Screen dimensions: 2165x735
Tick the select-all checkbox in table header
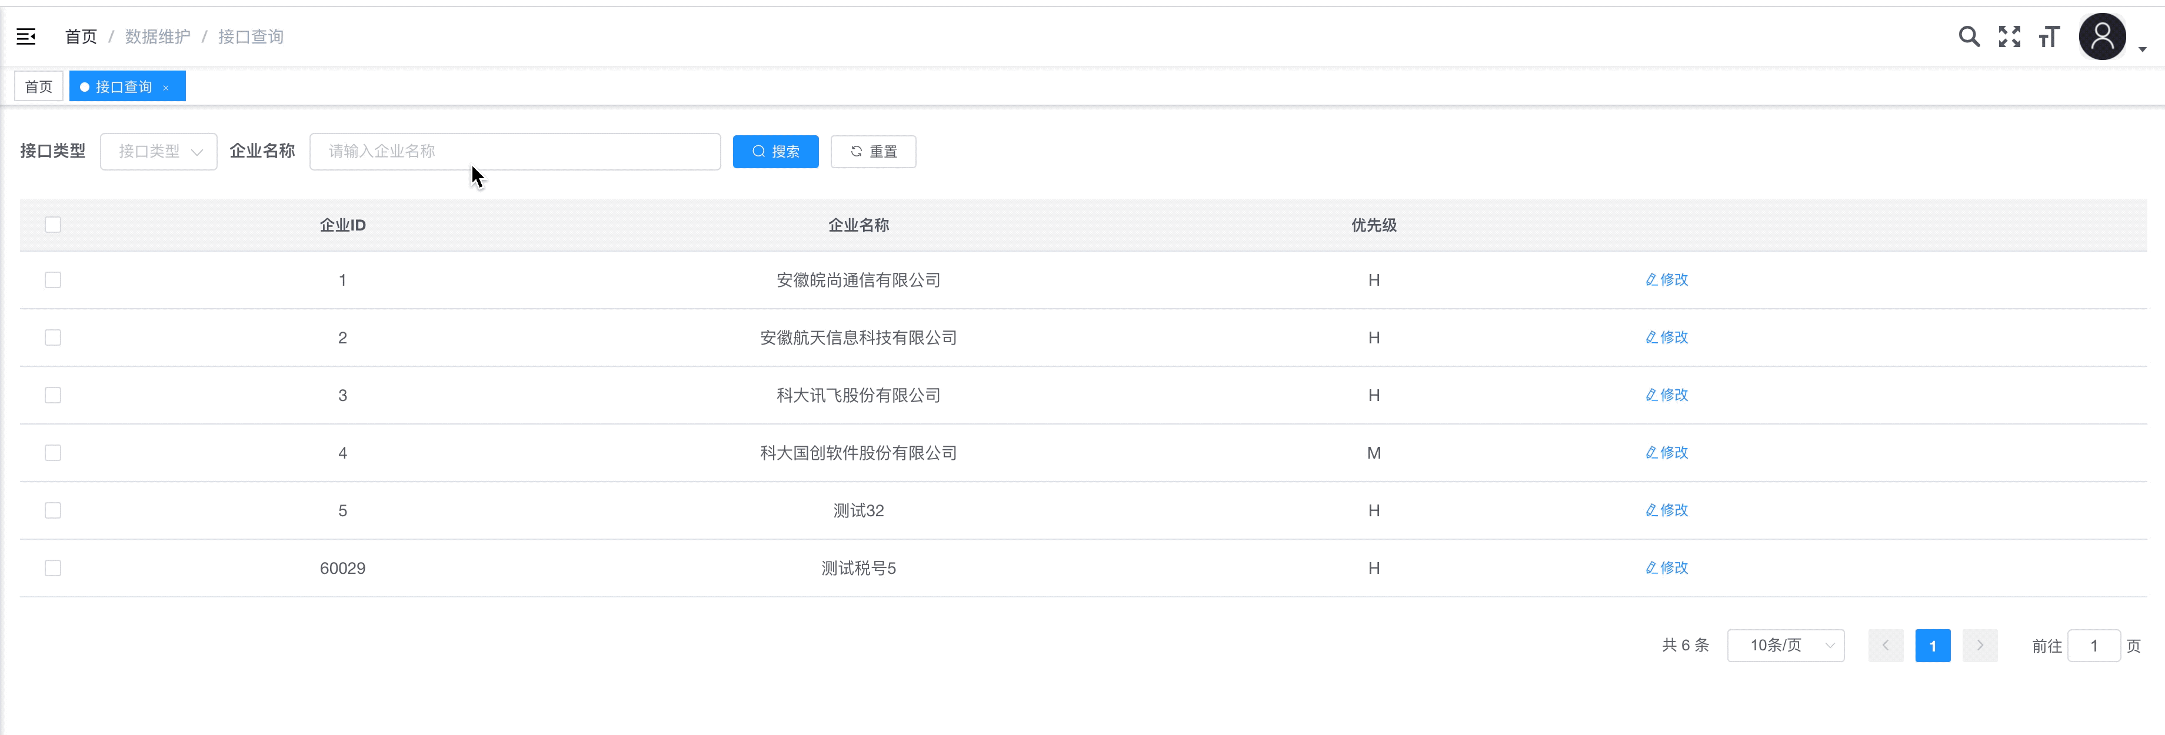53,224
